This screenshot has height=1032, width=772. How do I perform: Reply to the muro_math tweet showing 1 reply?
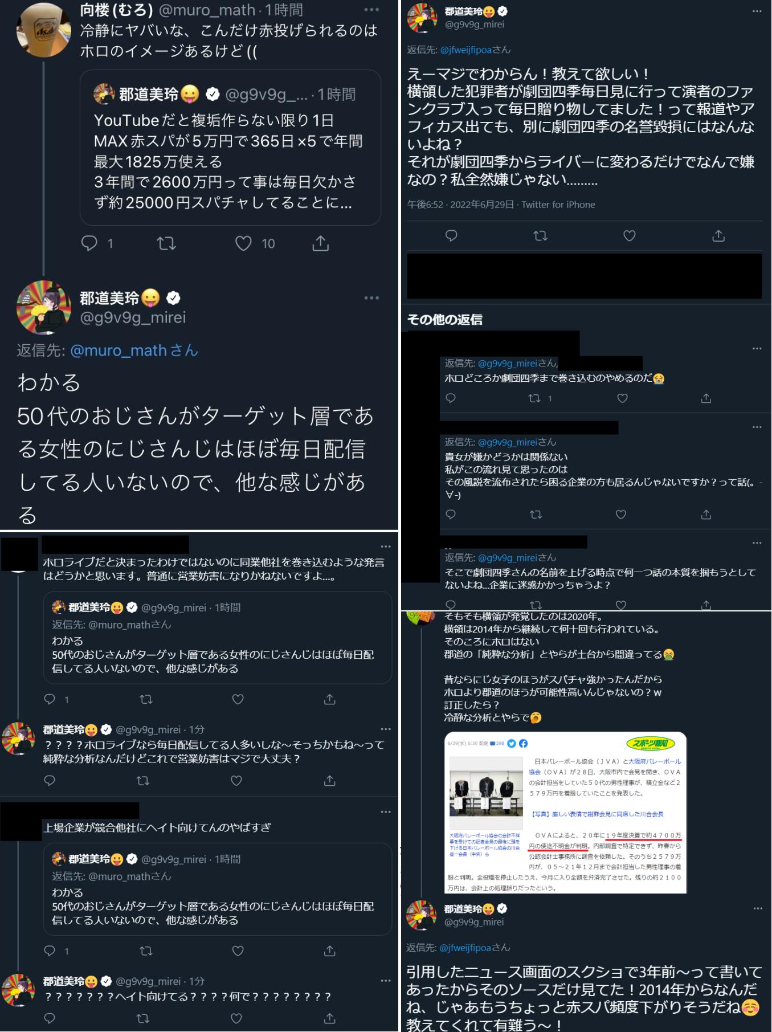[89, 243]
